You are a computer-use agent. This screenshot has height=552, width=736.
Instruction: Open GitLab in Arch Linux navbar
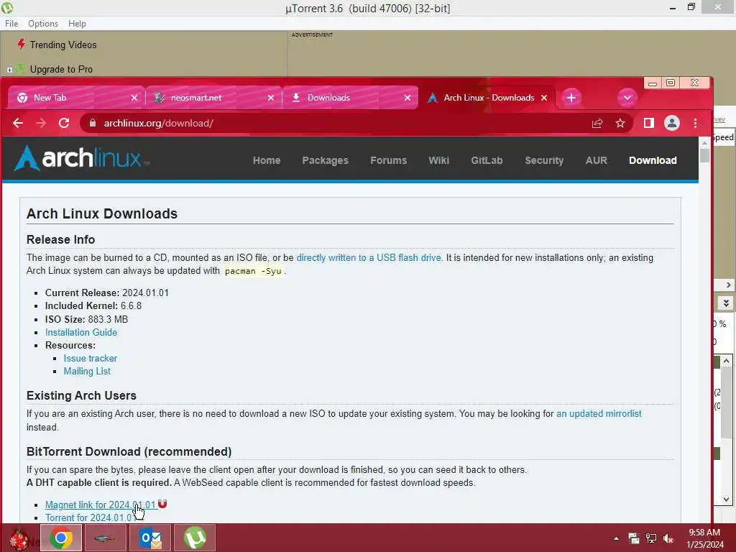[487, 160]
